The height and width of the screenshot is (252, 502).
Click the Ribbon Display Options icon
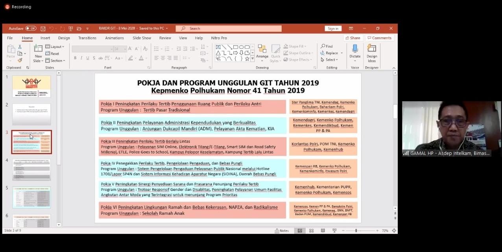351,29
